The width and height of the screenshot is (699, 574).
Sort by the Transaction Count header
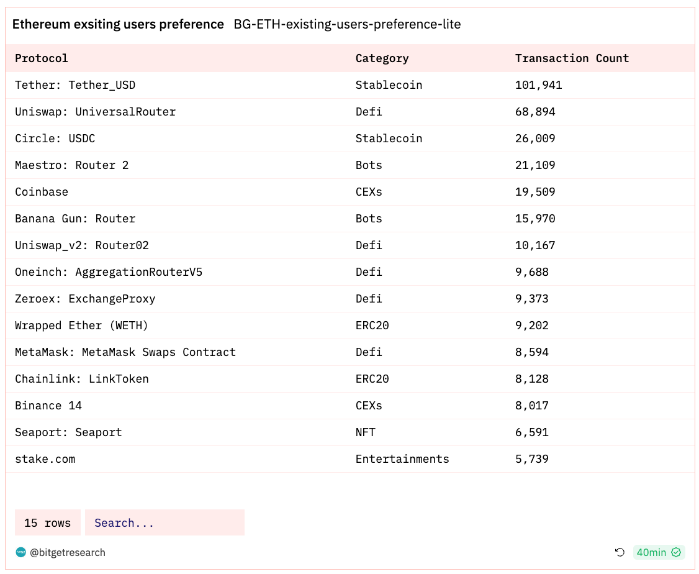tap(572, 58)
